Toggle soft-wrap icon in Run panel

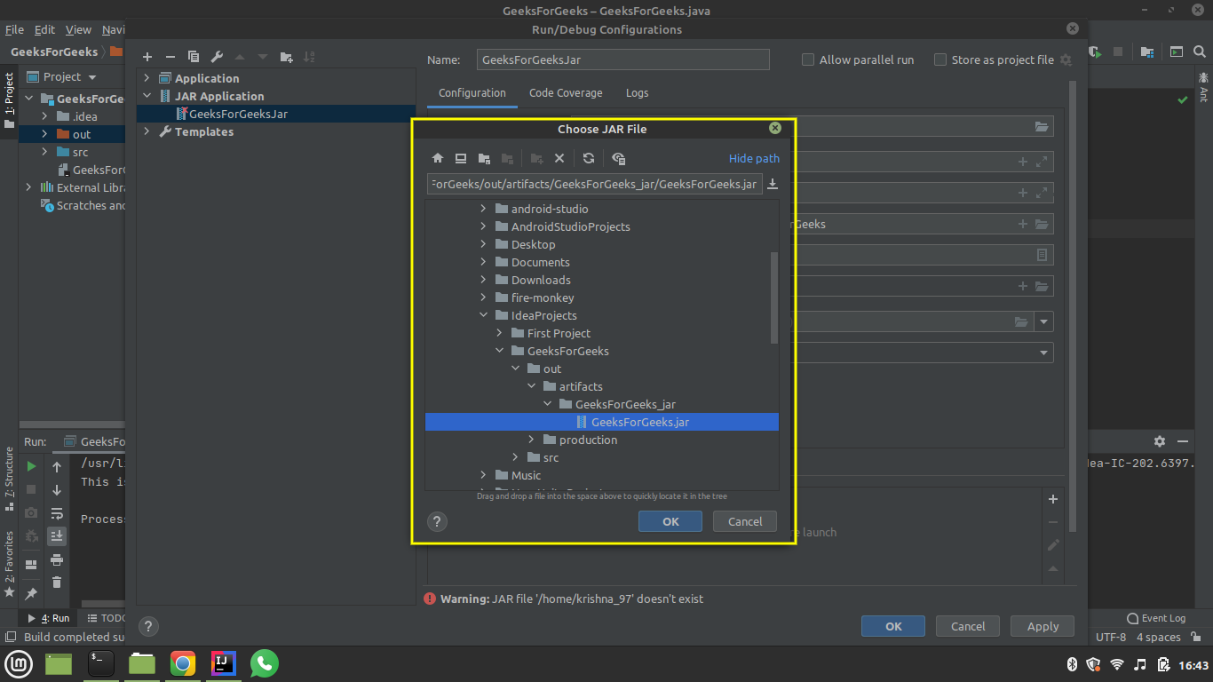pos(57,513)
